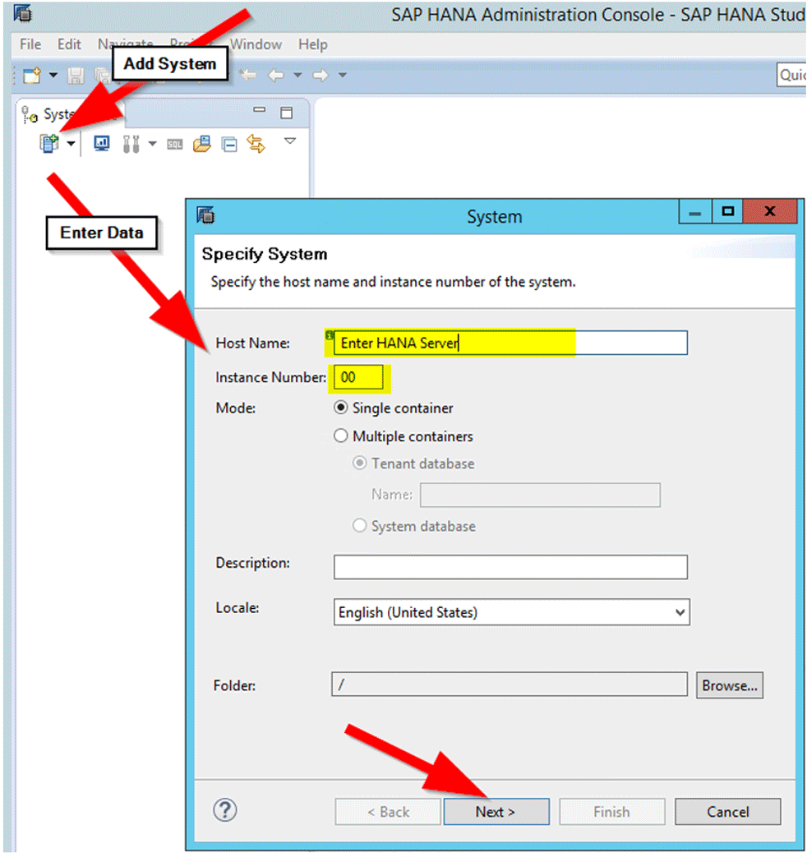This screenshot has height=862, width=807.
Task: Click the Browse... button
Action: tap(730, 685)
